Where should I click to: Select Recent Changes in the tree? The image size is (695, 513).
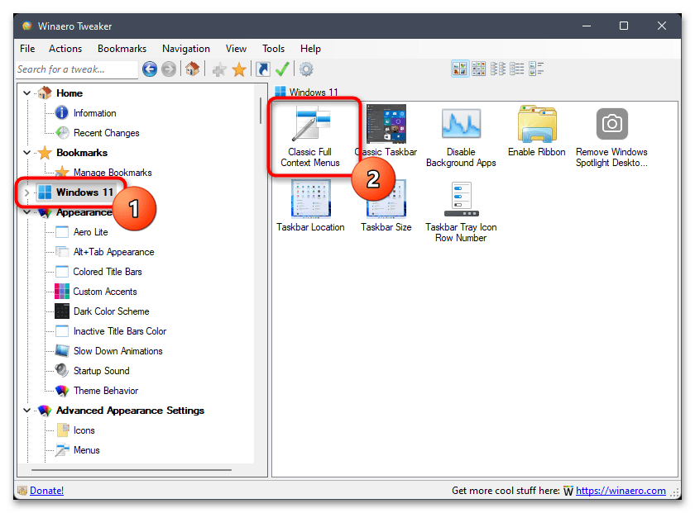click(107, 133)
